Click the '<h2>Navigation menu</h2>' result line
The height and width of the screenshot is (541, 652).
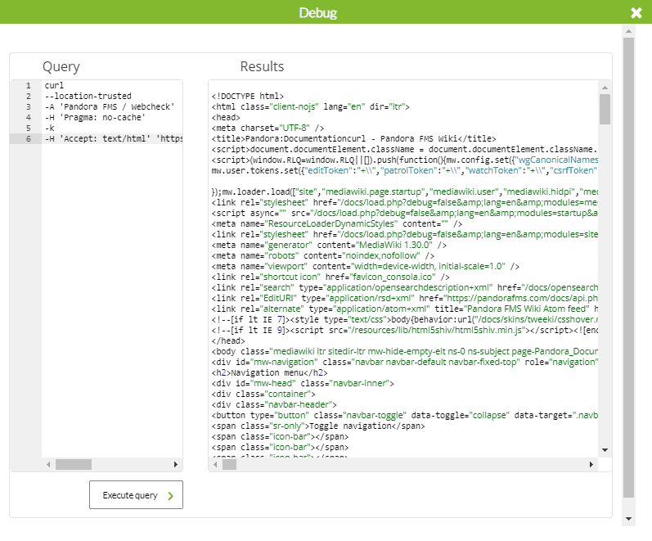point(269,373)
